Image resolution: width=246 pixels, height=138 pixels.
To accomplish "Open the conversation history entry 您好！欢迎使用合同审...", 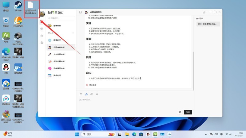I will click(x=208, y=24).
